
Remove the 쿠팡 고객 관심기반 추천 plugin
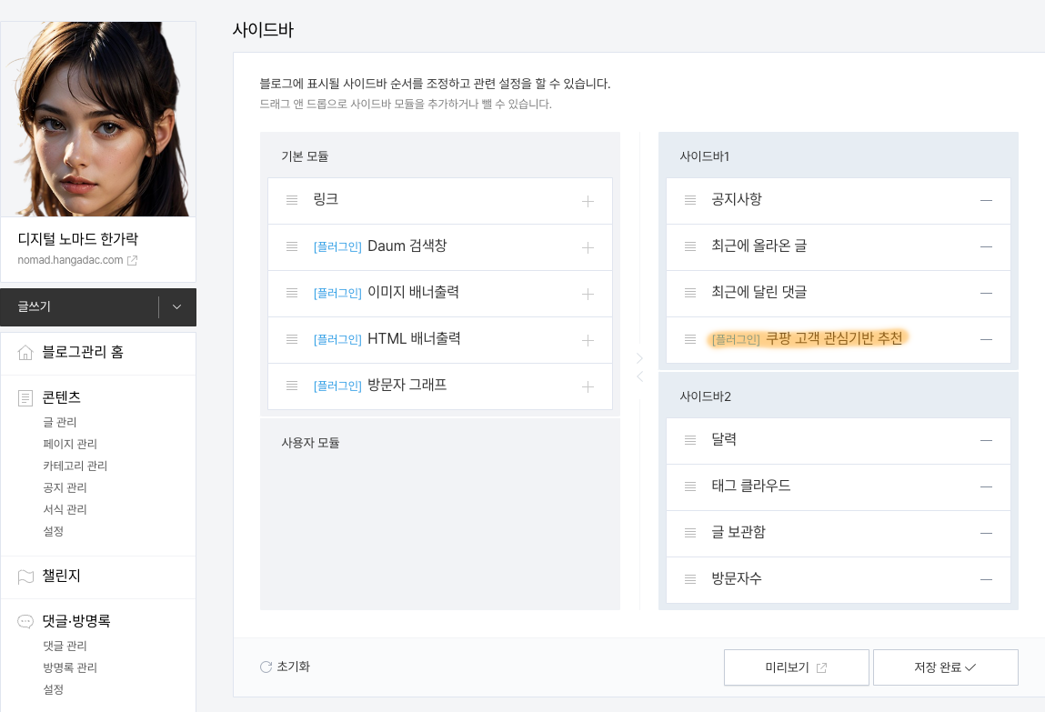[x=986, y=339]
